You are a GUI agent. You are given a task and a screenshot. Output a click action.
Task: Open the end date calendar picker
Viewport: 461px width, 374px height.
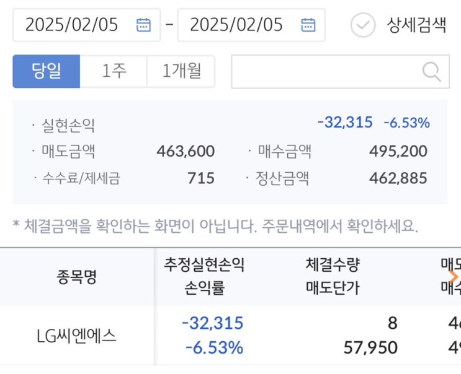coord(308,25)
